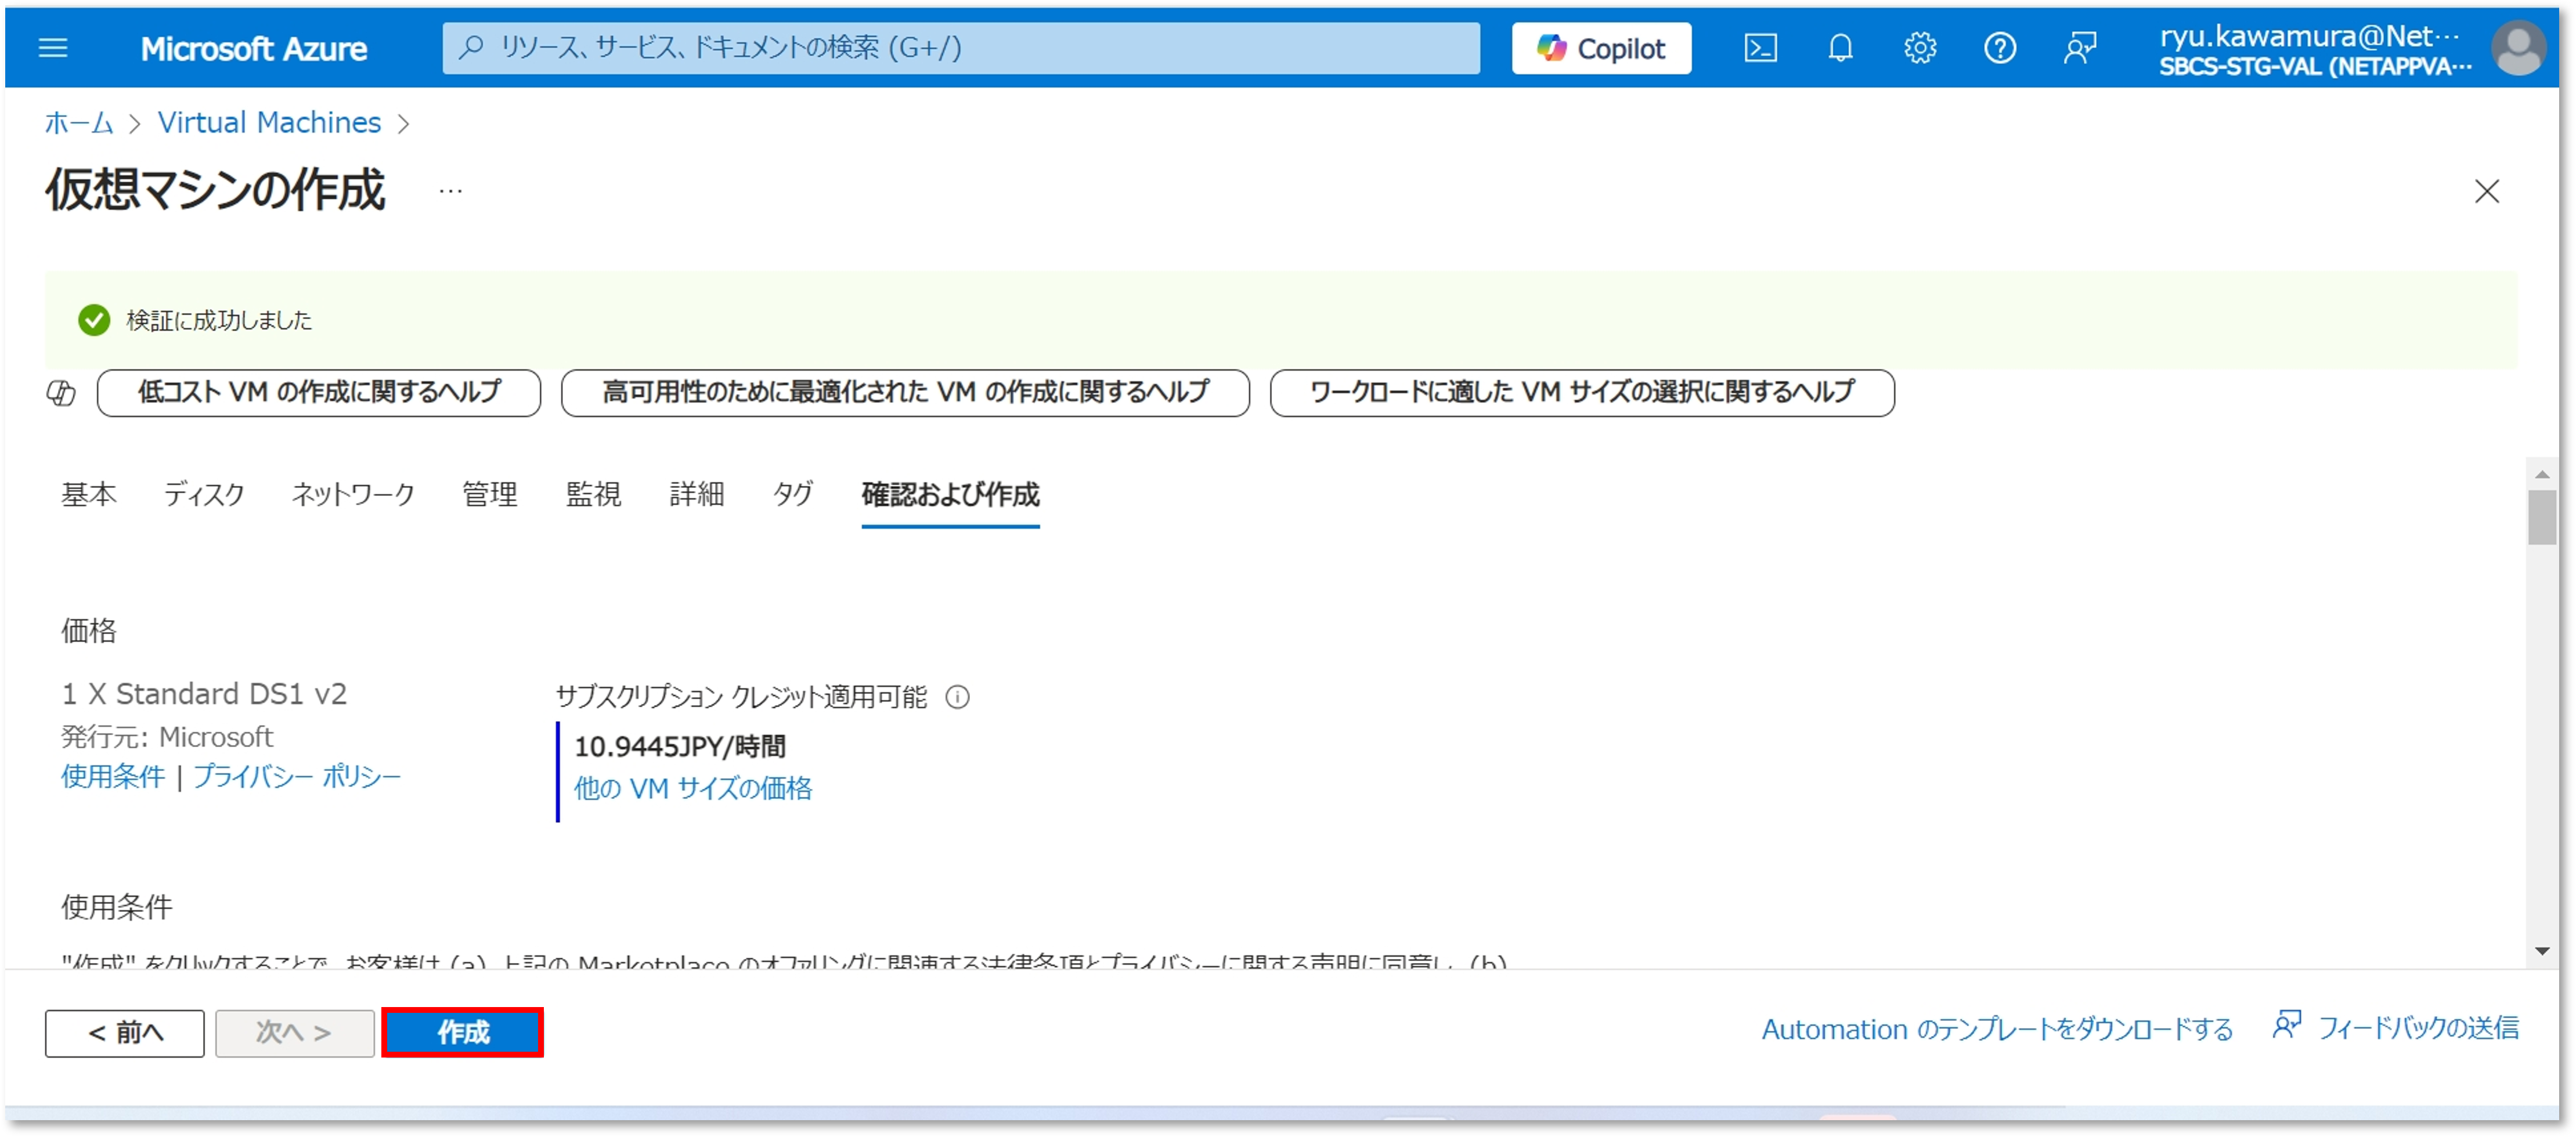Open portal settings gear
This screenshot has width=2576, height=1137.
(1920, 48)
